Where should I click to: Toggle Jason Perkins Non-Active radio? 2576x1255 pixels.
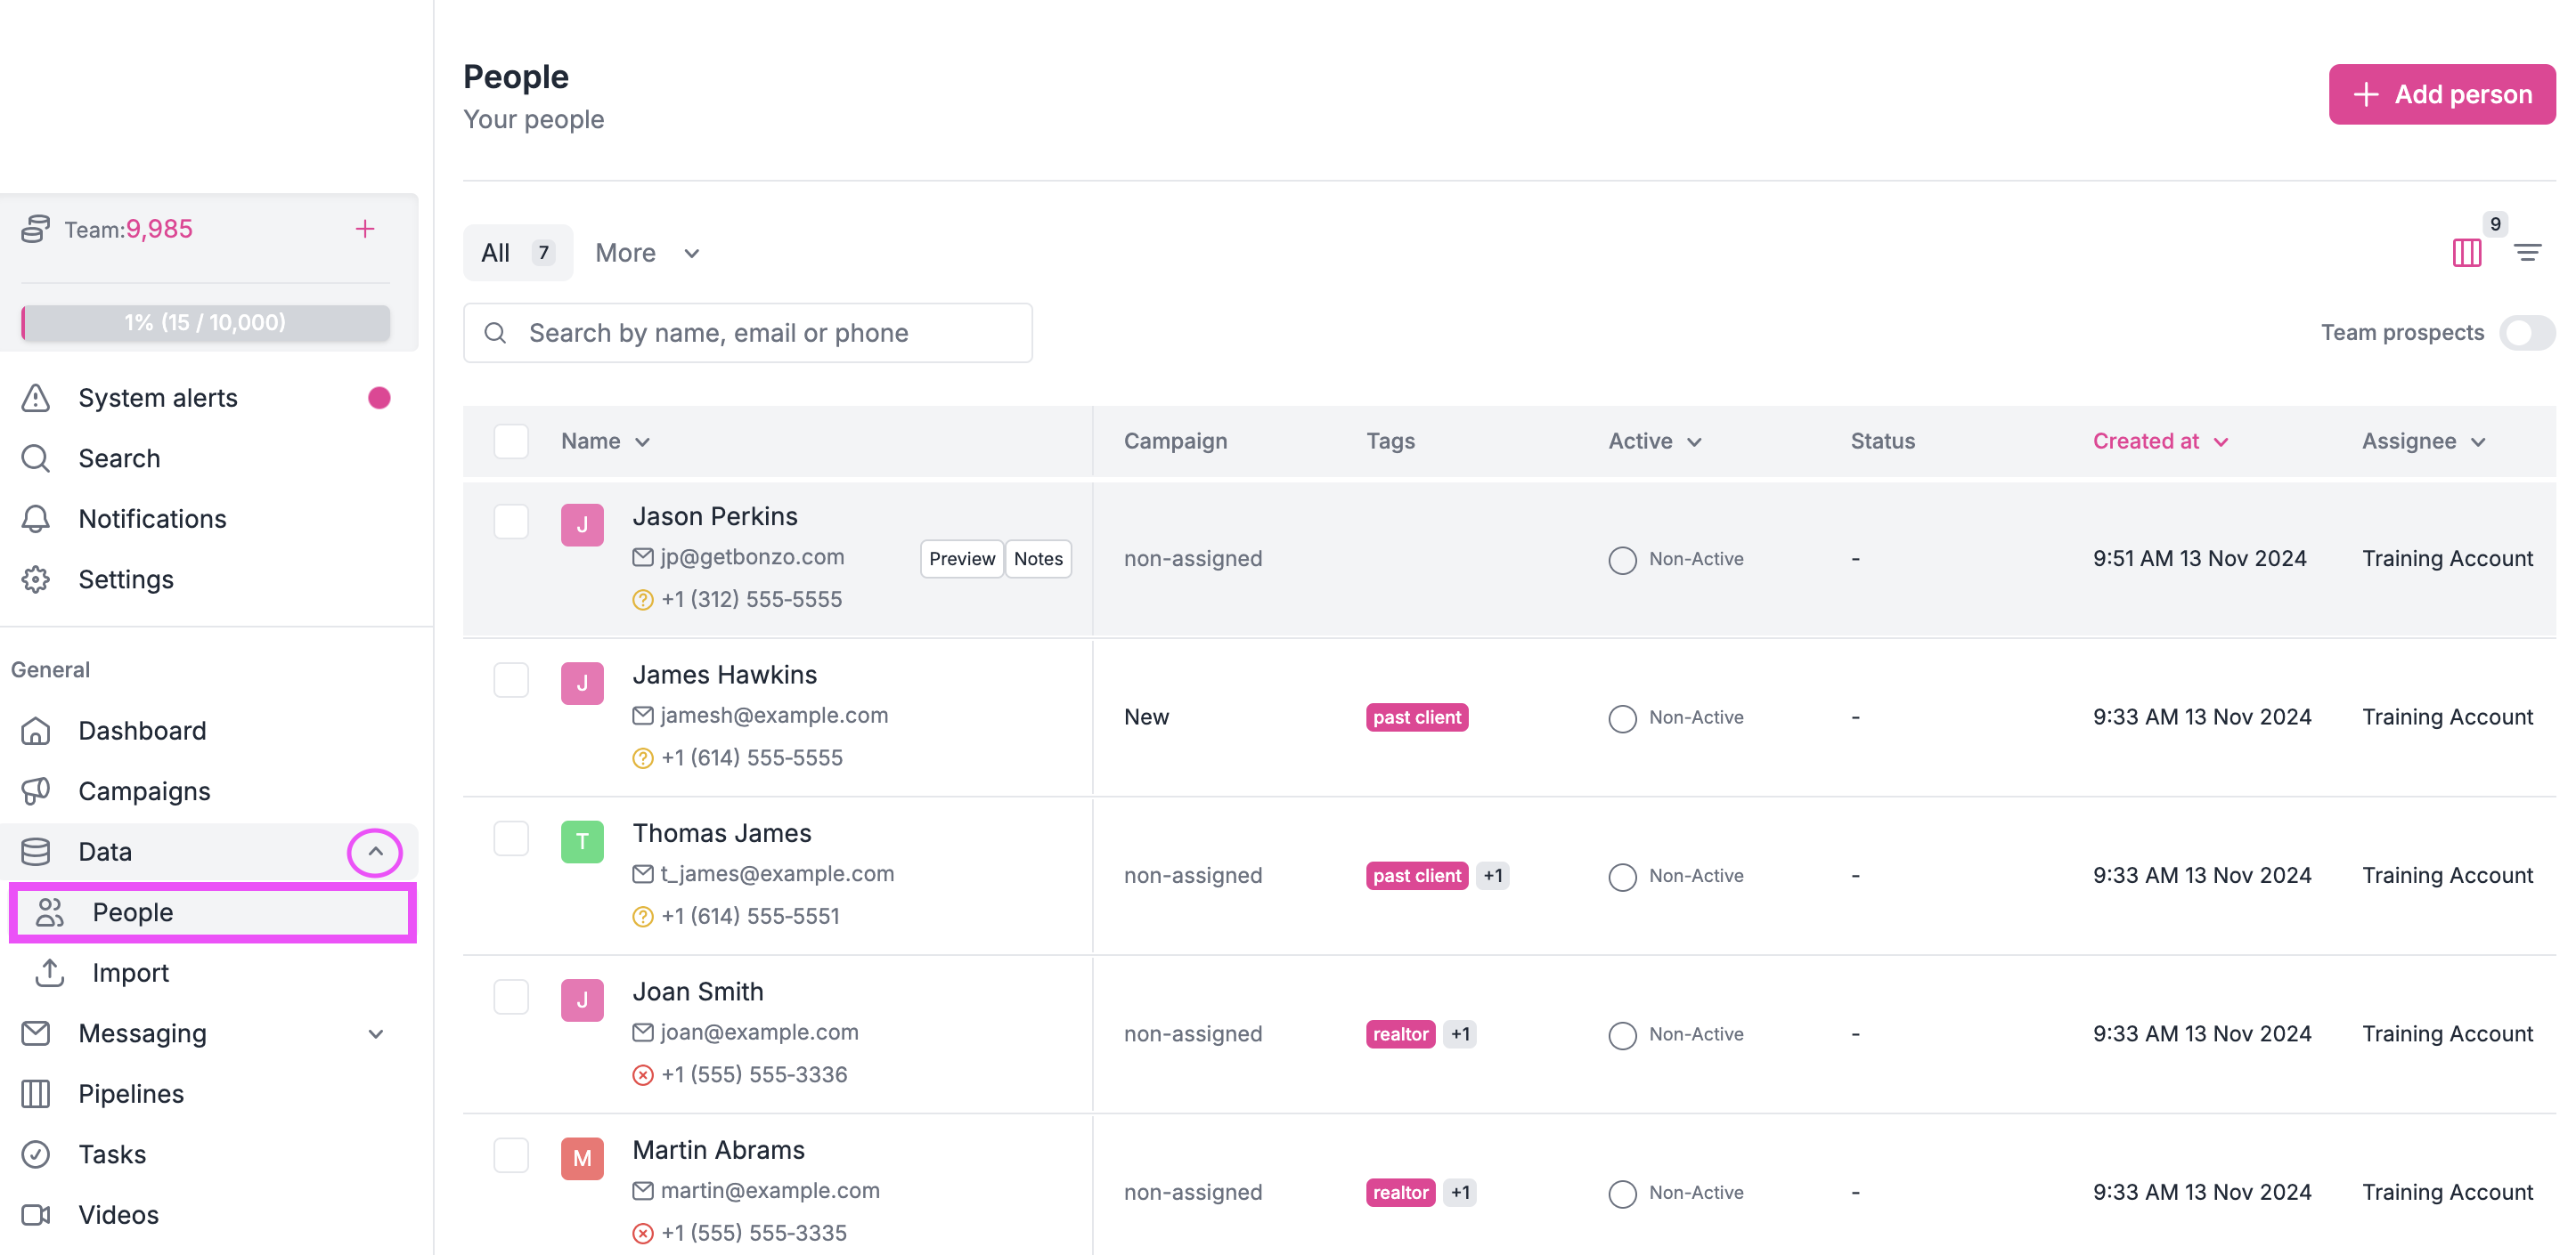pos(1622,560)
